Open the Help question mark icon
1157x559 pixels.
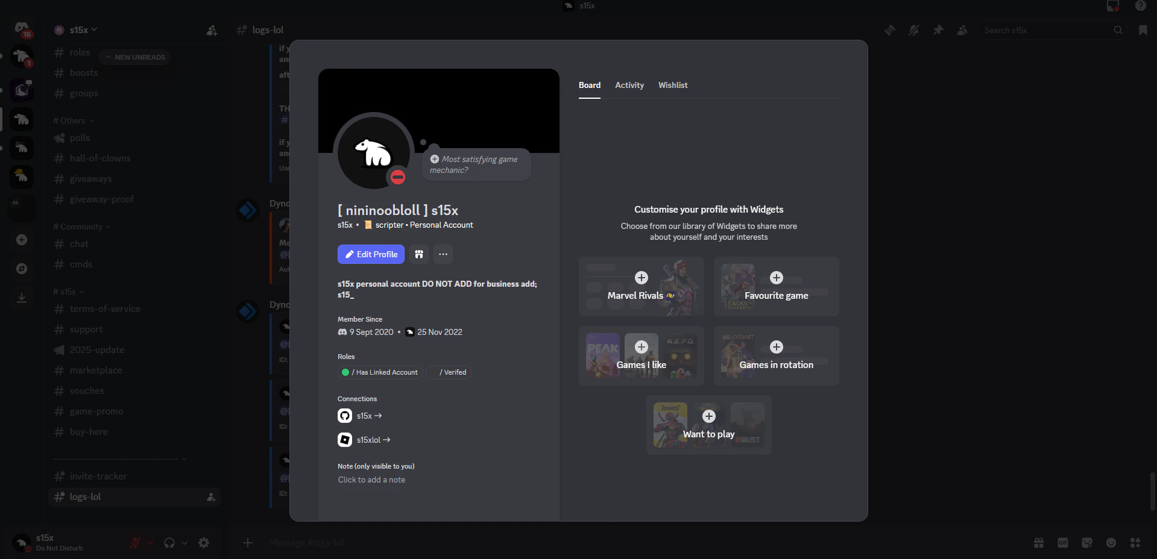tap(1140, 6)
